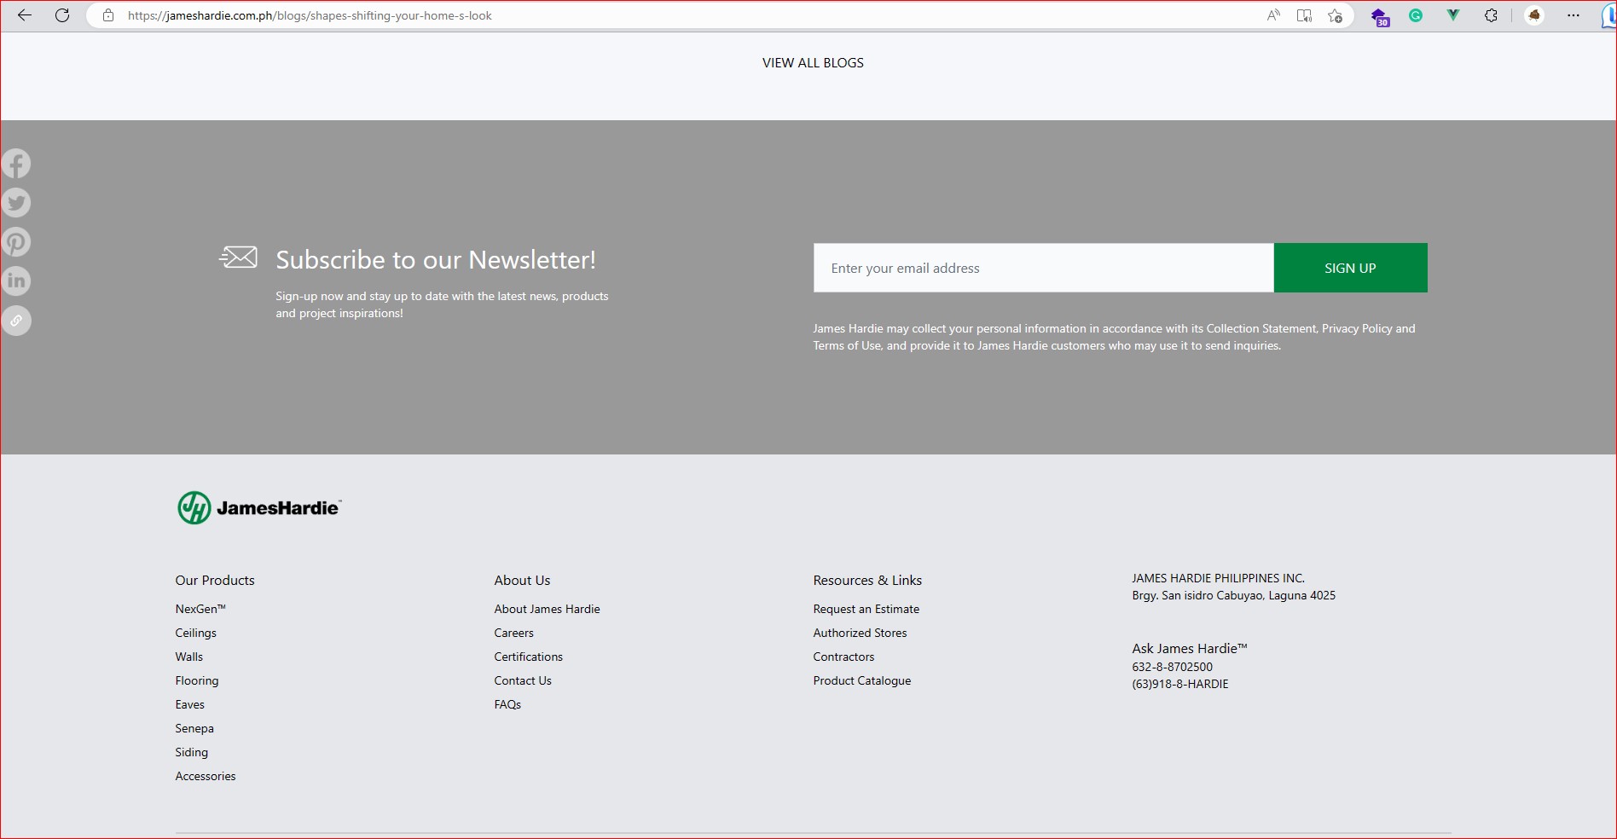Open Request an Estimate link
Screen dimensions: 1617x839
pyautogui.click(x=866, y=609)
